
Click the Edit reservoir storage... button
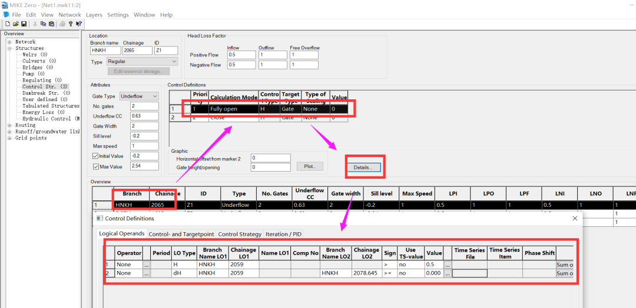tap(139, 71)
